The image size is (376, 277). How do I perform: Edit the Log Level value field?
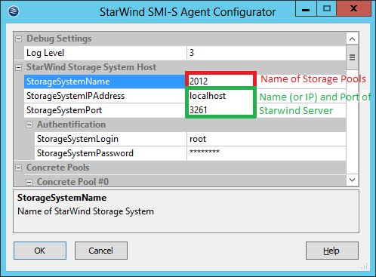[267, 53]
